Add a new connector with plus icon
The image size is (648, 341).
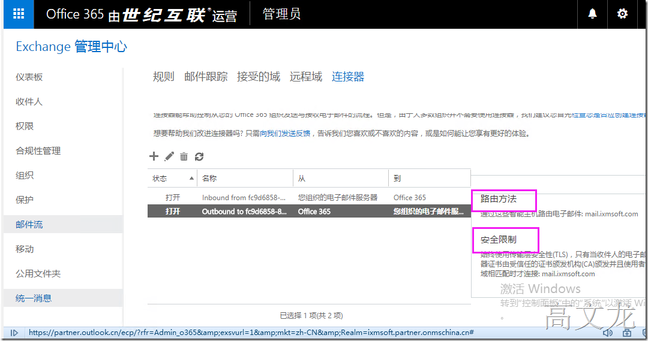(154, 156)
